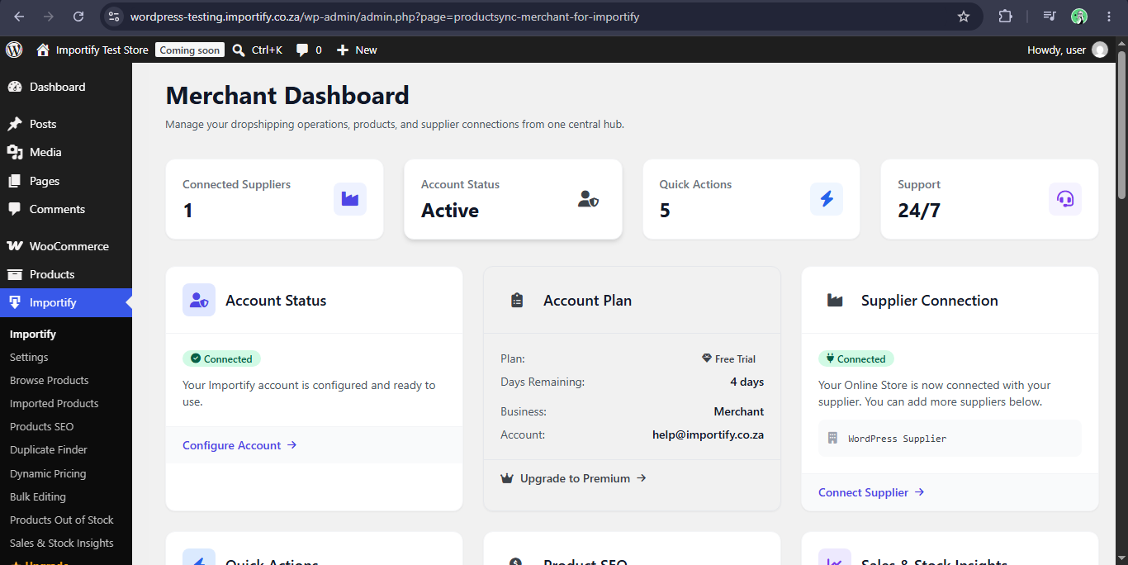Click the 4 days remaining value

[746, 382]
